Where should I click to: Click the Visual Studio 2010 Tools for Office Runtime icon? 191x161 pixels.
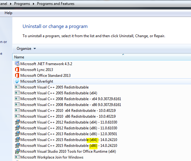[17, 151]
